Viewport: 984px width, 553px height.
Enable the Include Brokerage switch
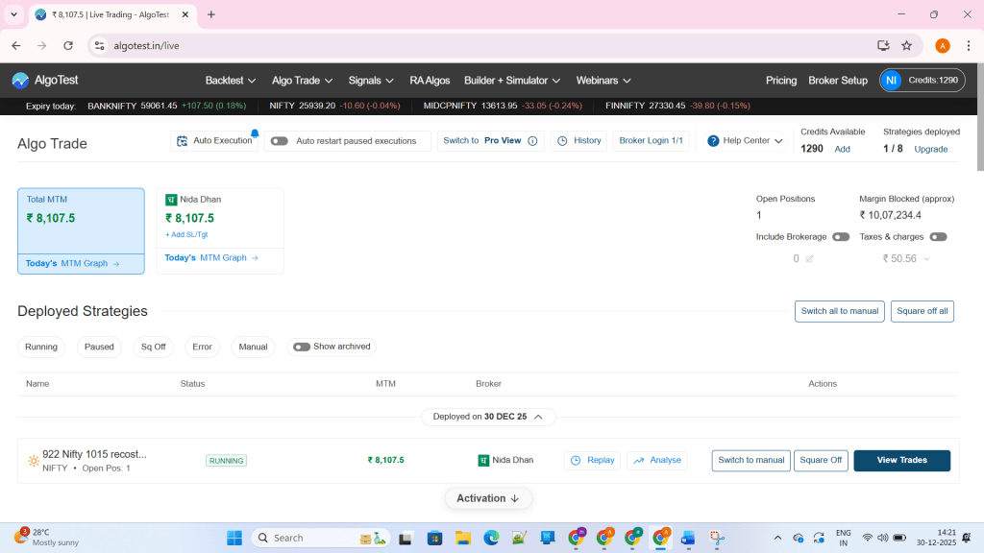pos(841,237)
